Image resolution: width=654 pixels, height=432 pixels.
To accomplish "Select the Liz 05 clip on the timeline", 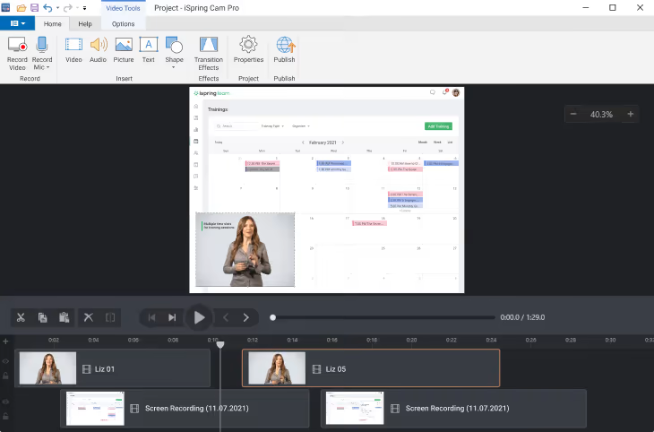I will pos(370,368).
